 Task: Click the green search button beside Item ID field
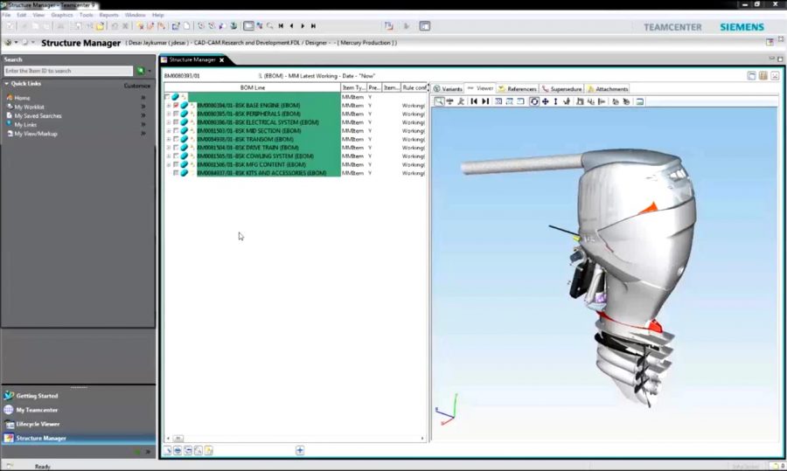141,72
